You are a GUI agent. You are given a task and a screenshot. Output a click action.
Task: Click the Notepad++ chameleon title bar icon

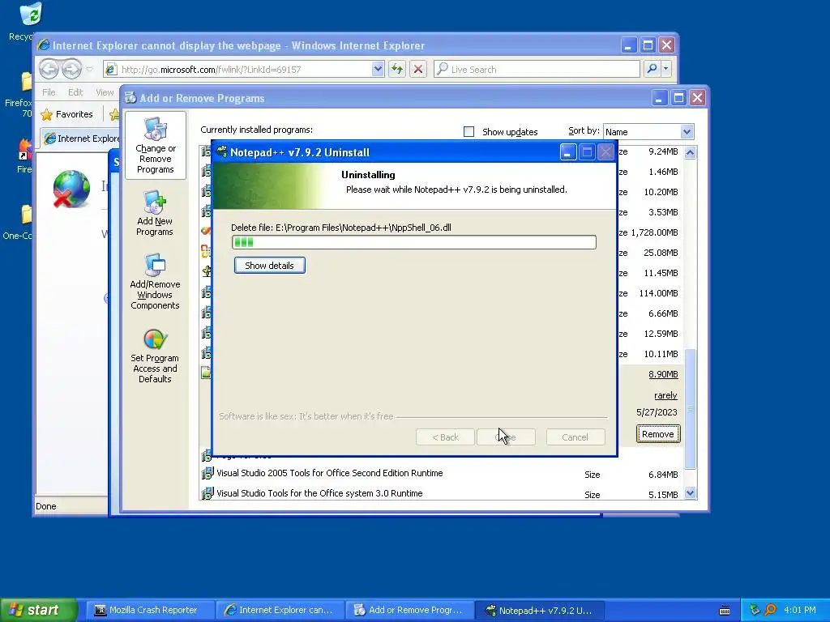tap(222, 152)
